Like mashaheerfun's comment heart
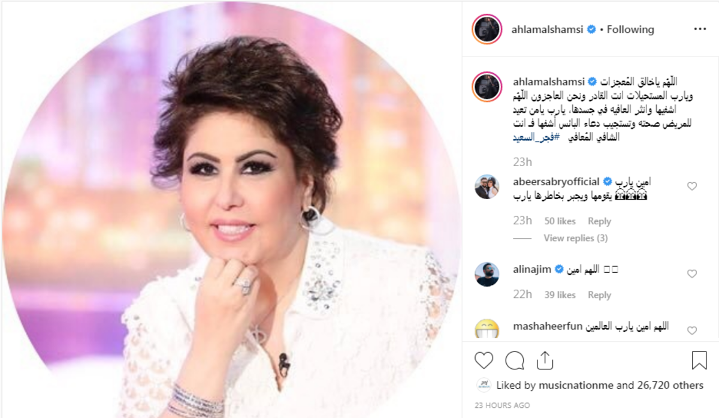719x418 pixels. [x=692, y=330]
